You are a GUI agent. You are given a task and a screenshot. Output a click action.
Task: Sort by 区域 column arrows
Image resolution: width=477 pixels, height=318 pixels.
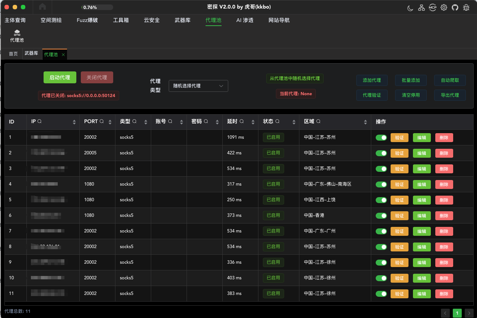tap(366, 122)
